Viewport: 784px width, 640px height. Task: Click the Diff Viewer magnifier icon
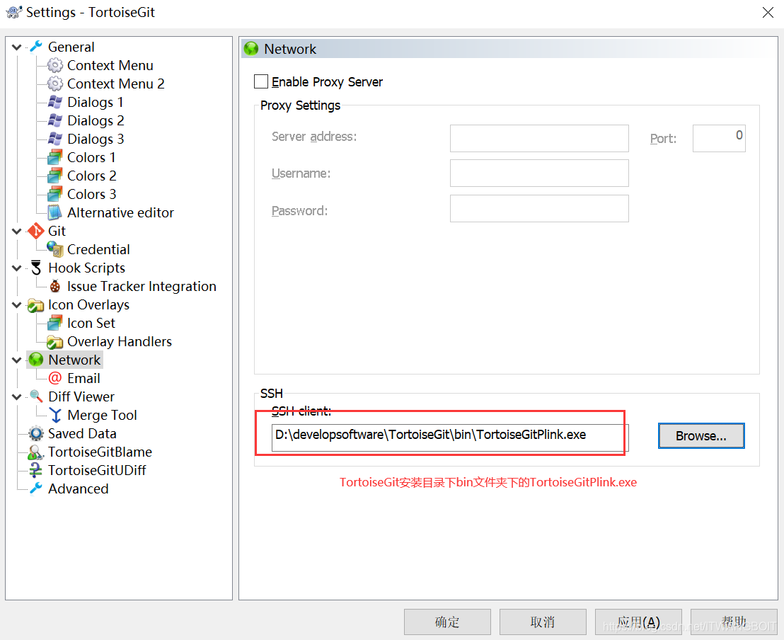36,396
